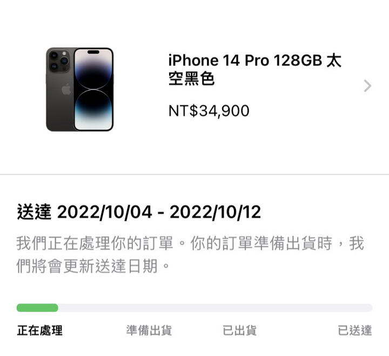
Task: Click the gray unfilled progress bar track
Action: (x=215, y=308)
